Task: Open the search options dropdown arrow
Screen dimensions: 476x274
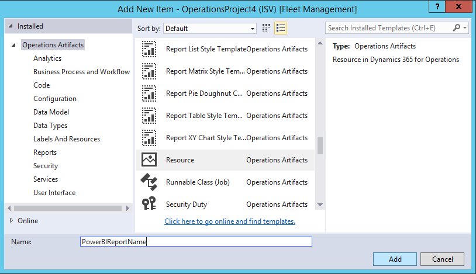Action: click(465, 28)
